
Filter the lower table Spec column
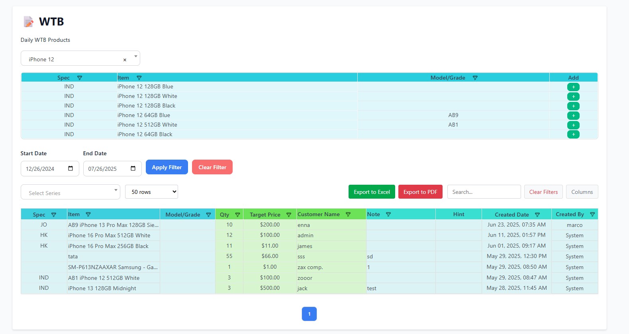click(x=54, y=215)
